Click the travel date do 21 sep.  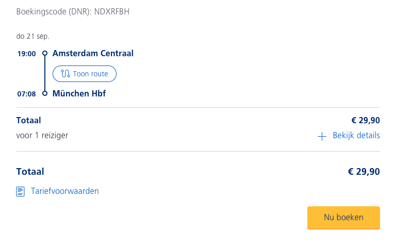(x=33, y=36)
